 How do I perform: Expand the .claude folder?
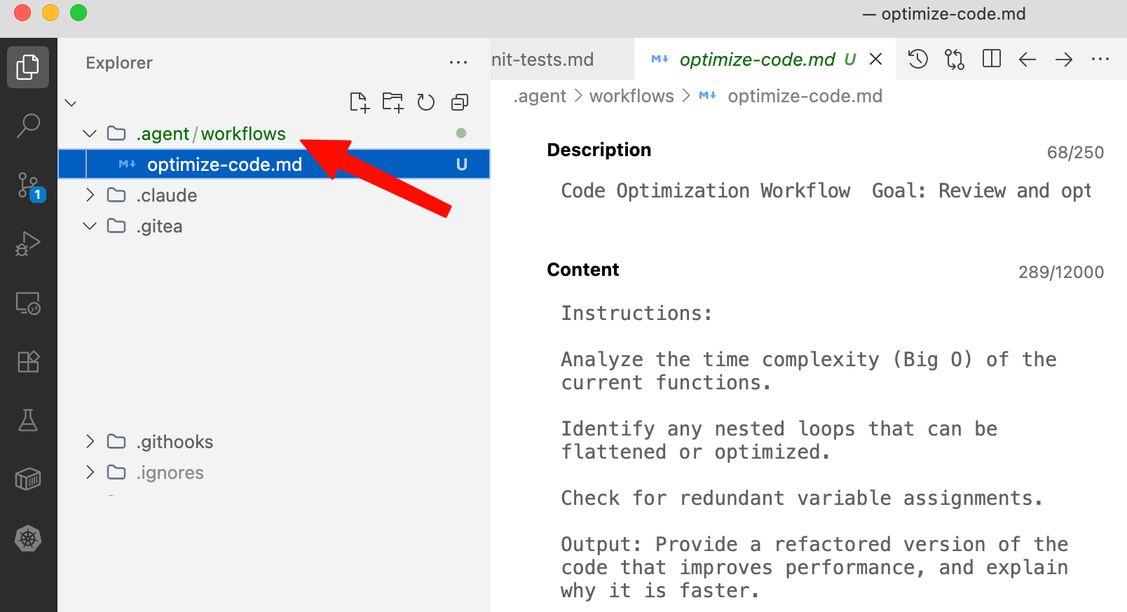tap(90, 195)
